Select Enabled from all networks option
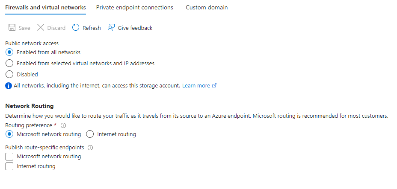The image size is (397, 189). pyautogui.click(x=9, y=52)
